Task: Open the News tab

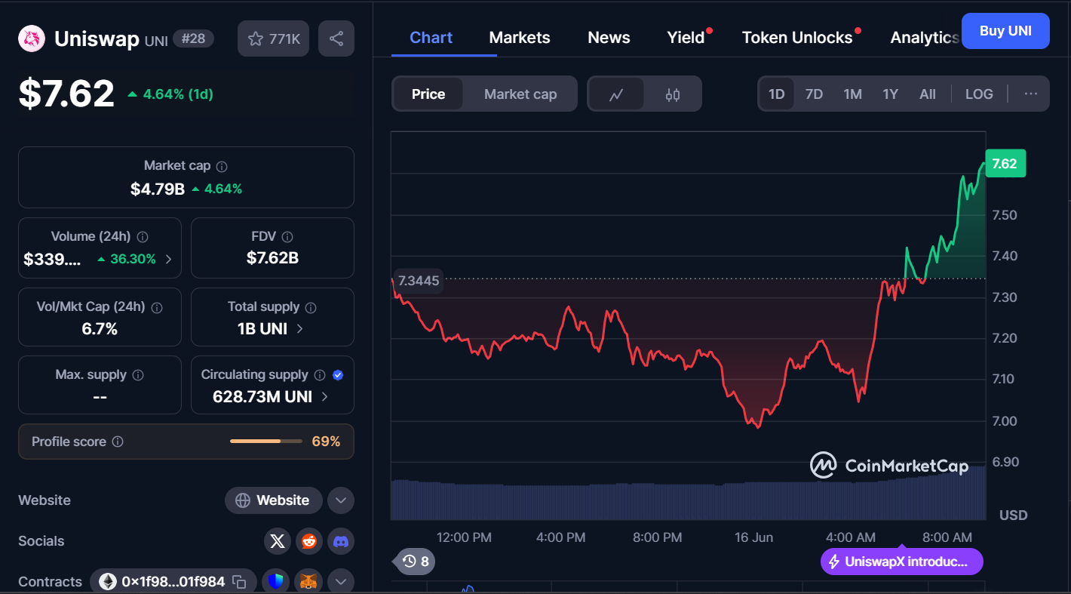Action: pyautogui.click(x=609, y=38)
